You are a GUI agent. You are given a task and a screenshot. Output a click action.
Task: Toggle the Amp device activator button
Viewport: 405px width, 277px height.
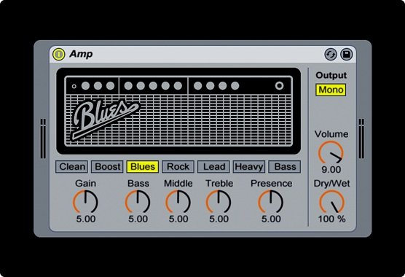tap(58, 54)
